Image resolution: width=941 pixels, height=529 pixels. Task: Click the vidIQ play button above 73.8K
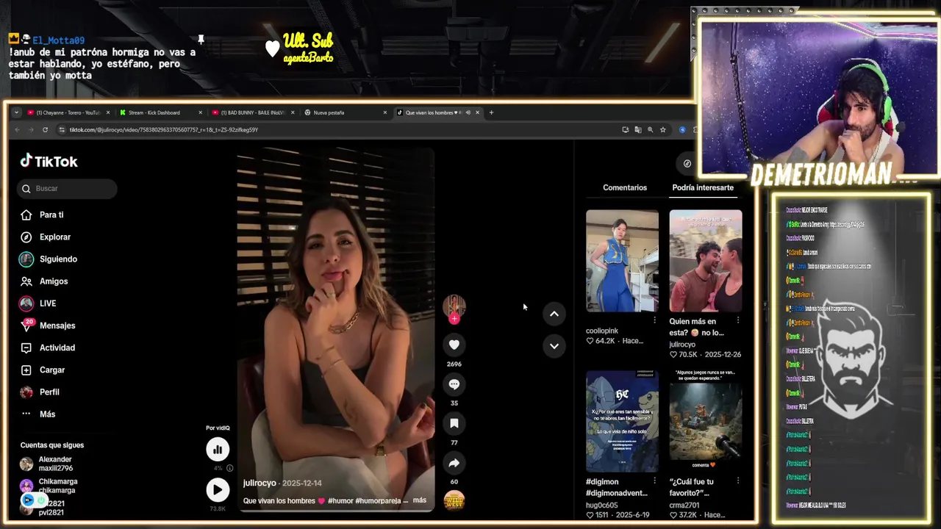coord(218,489)
